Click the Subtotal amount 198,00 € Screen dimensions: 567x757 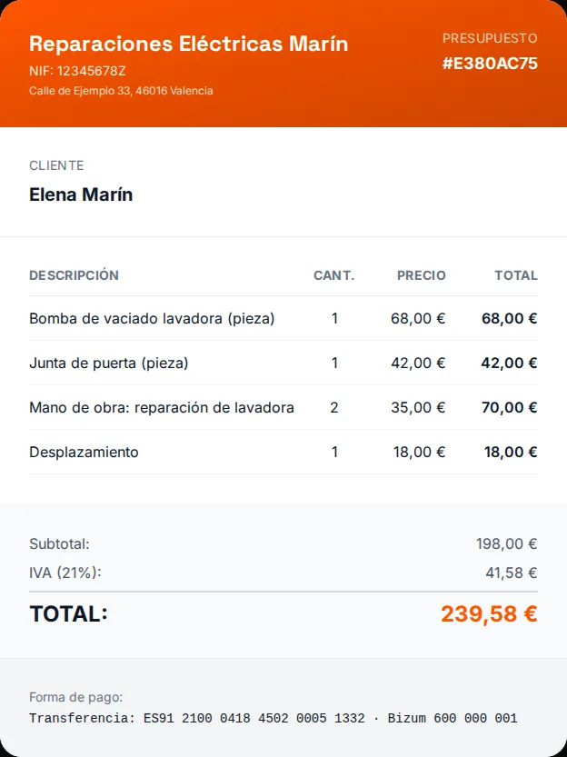(506, 544)
